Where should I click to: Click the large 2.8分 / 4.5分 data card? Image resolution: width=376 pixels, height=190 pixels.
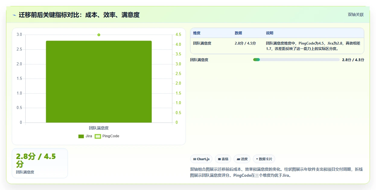[40, 163]
